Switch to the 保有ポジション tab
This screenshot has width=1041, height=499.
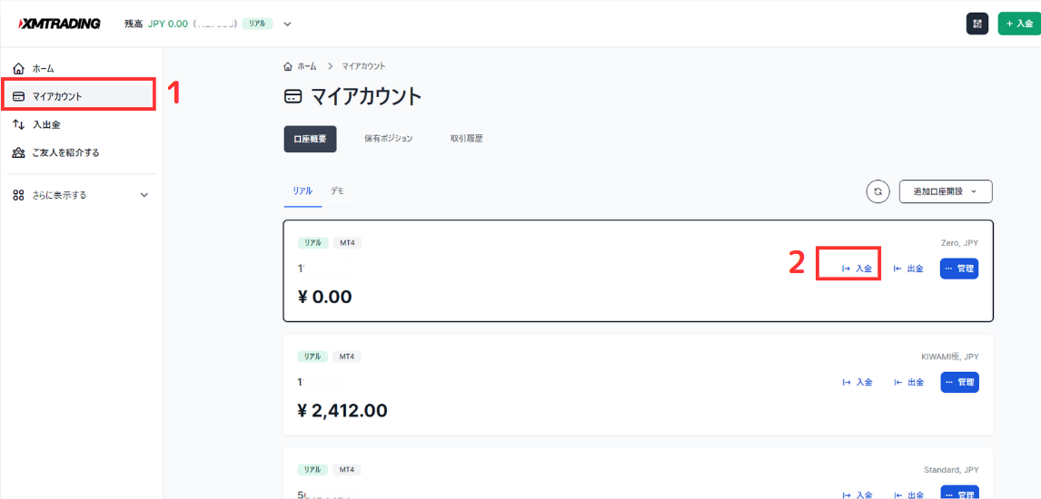coord(389,139)
